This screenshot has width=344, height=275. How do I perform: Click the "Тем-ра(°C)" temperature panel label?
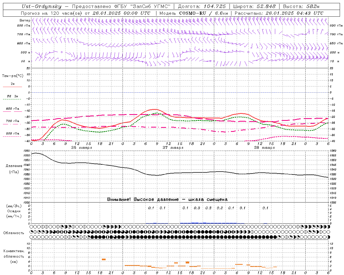(13, 76)
